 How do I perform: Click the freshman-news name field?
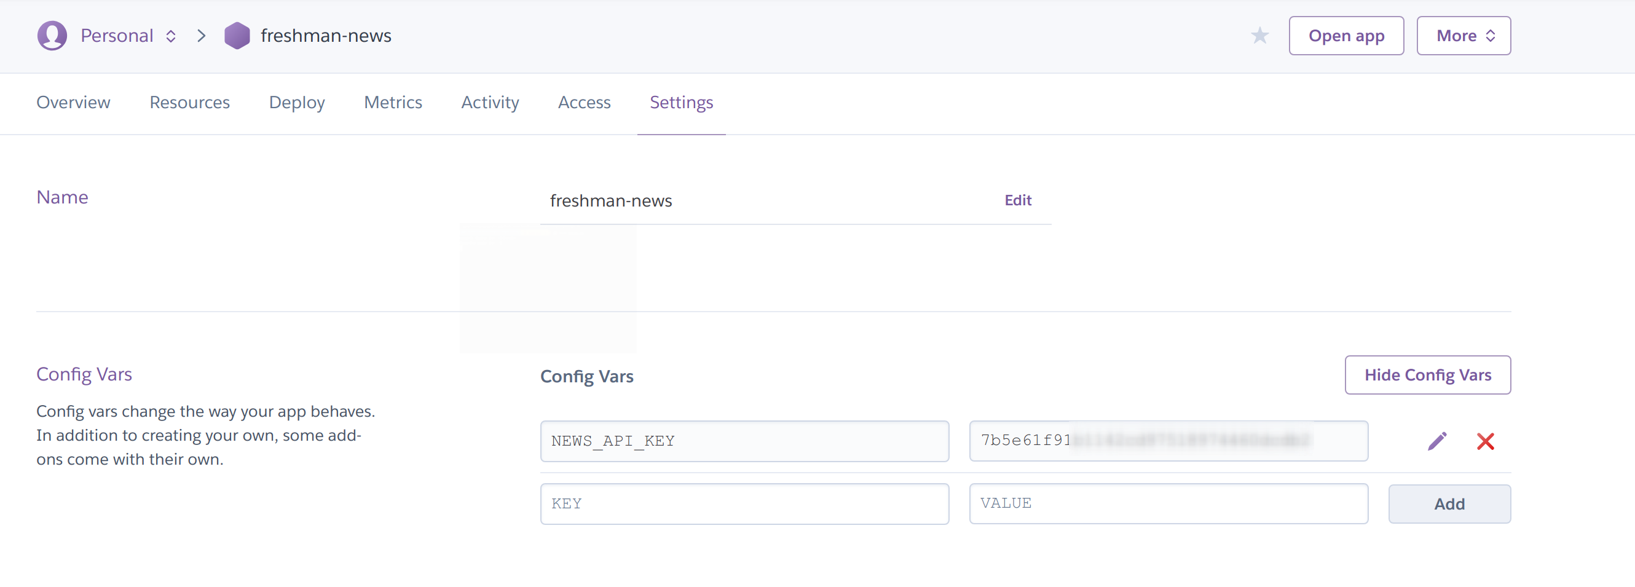click(795, 200)
